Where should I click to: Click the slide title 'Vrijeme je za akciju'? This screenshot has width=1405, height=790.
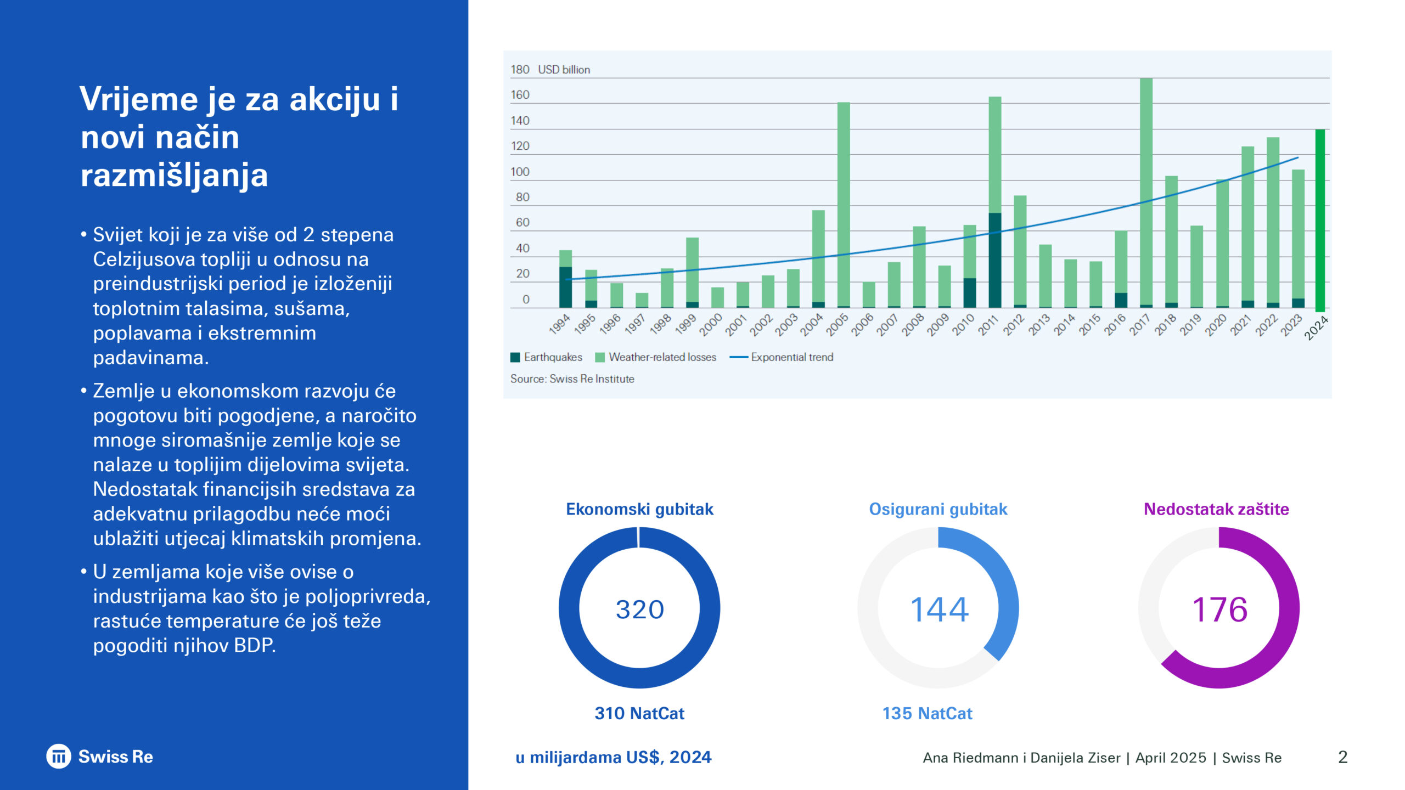[239, 137]
